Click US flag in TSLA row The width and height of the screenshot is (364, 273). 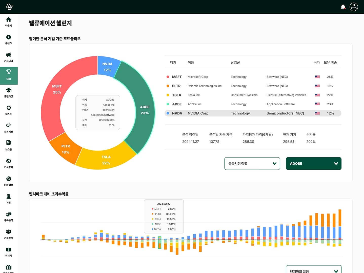tap(317, 95)
